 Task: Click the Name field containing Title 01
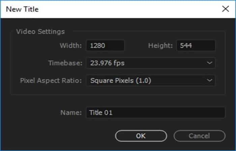point(155,113)
